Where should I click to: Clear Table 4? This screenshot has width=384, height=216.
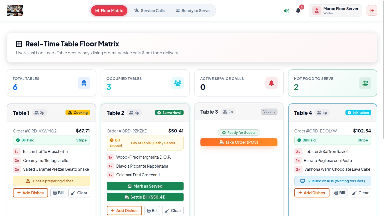[x=360, y=193]
